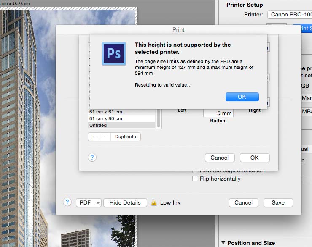312x247 pixels.
Task: Click the Low Ink warning icon
Action: click(x=154, y=203)
